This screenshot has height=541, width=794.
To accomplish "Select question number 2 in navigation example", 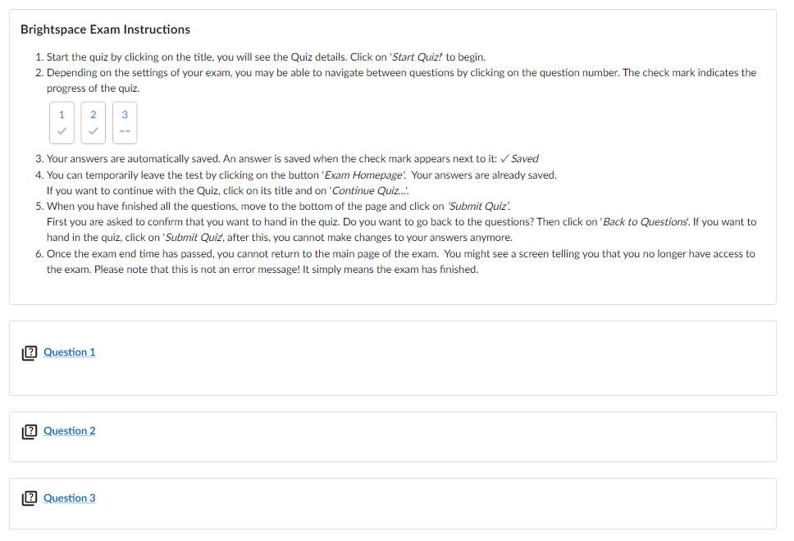I will (x=94, y=115).
